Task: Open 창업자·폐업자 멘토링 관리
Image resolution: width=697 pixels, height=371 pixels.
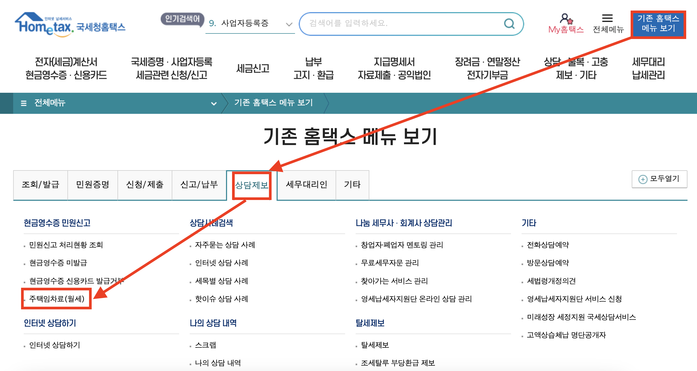Action: pos(402,245)
